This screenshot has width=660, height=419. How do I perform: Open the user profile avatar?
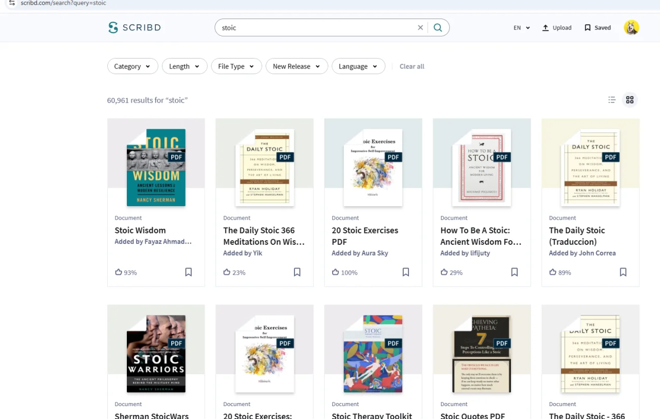click(631, 28)
